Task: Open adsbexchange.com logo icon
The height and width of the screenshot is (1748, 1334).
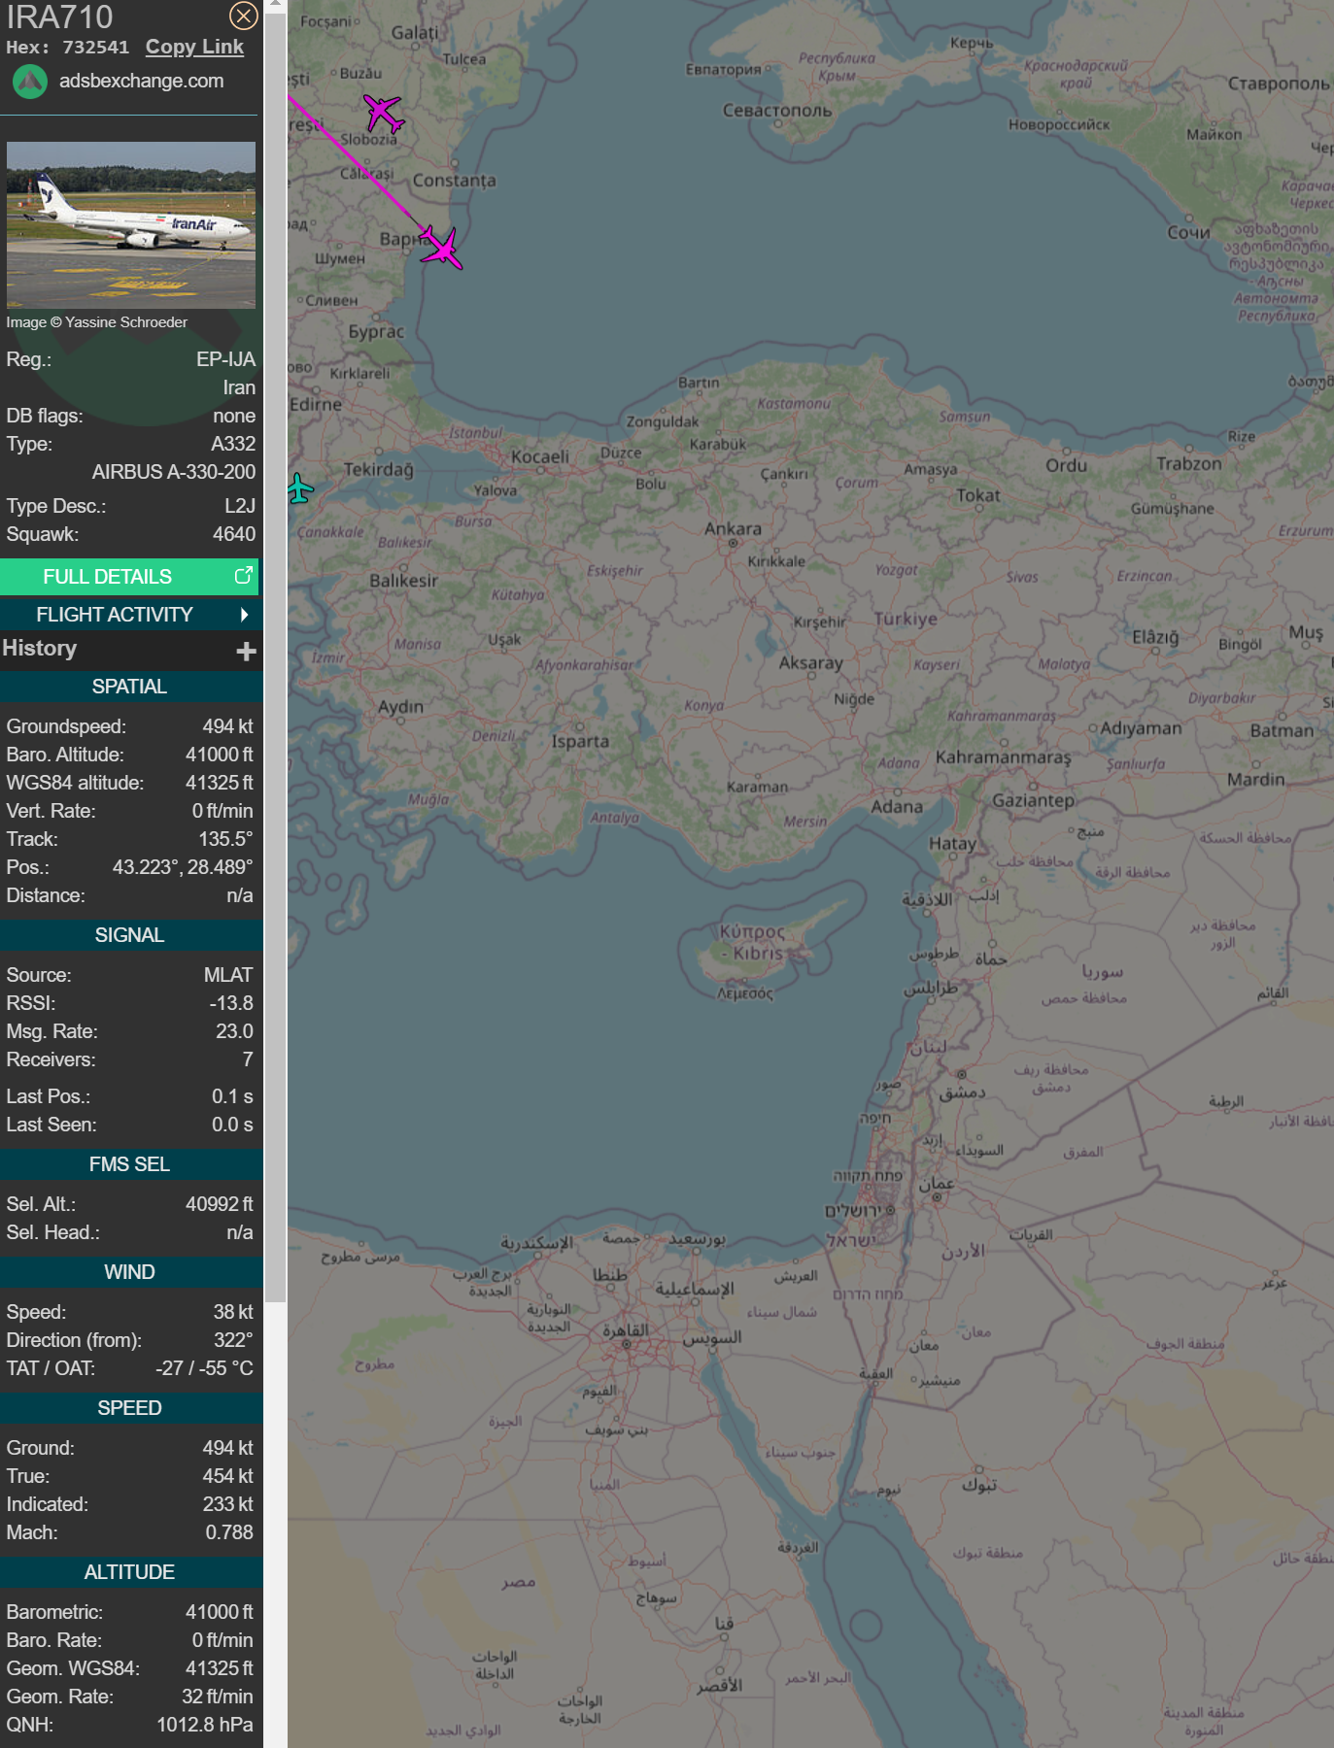Action: (x=30, y=82)
